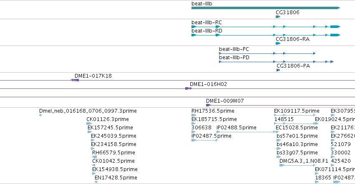Image resolution: width=355 pixels, height=184 pixels.
Task: Click the DME1-017K18 clone end marker
Action: [x=75, y=80]
